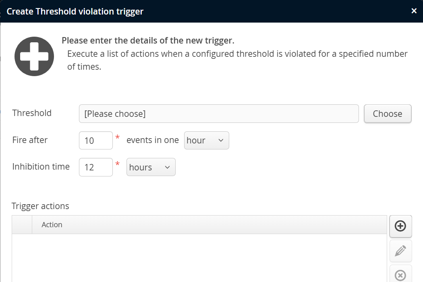
Task: Click the 'Fire after' label
Action: pos(30,140)
